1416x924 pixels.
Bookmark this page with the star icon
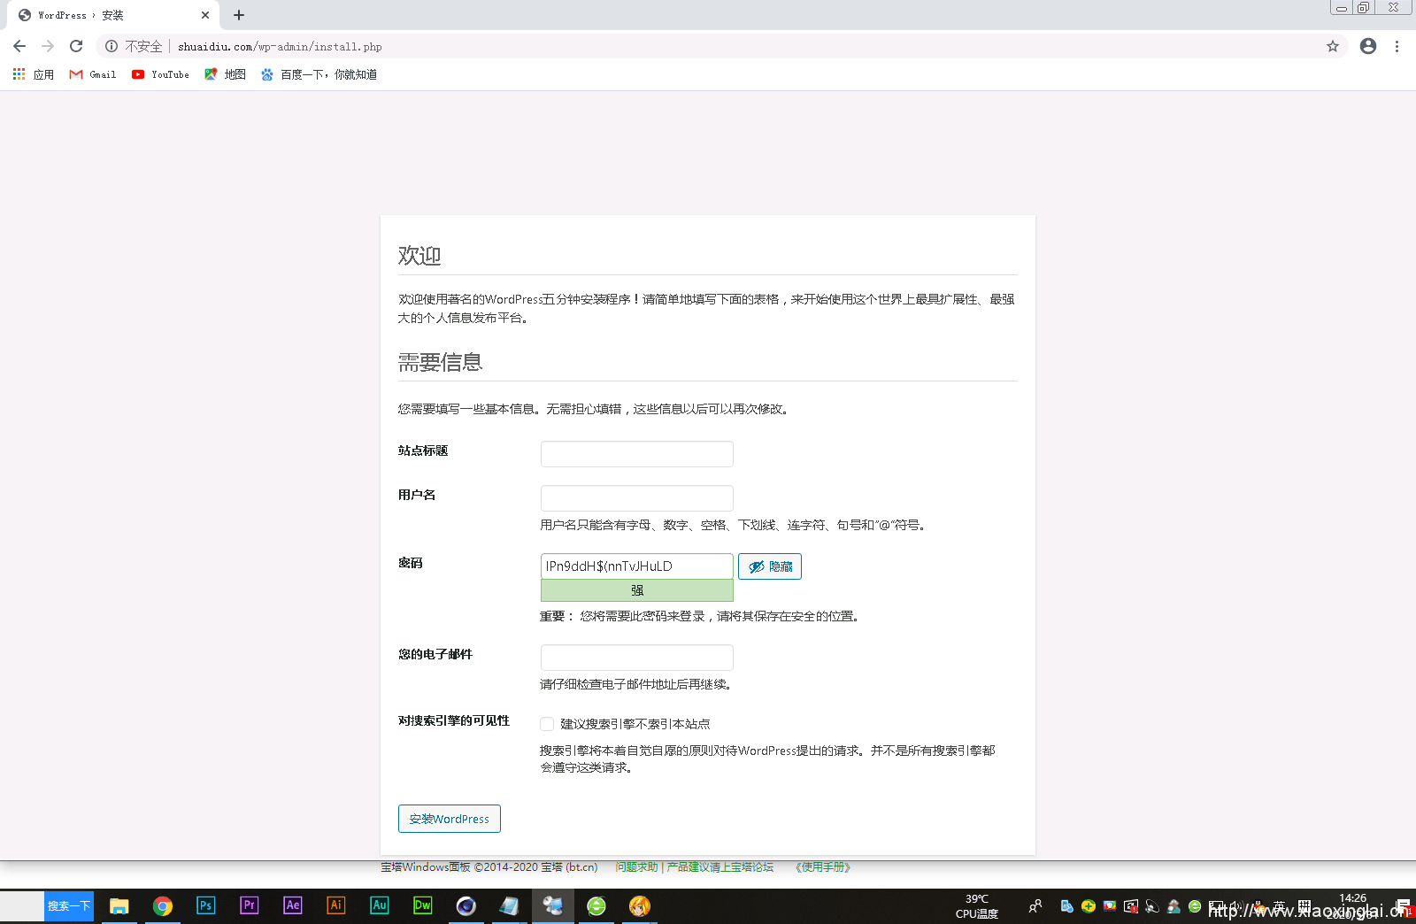pyautogui.click(x=1333, y=46)
